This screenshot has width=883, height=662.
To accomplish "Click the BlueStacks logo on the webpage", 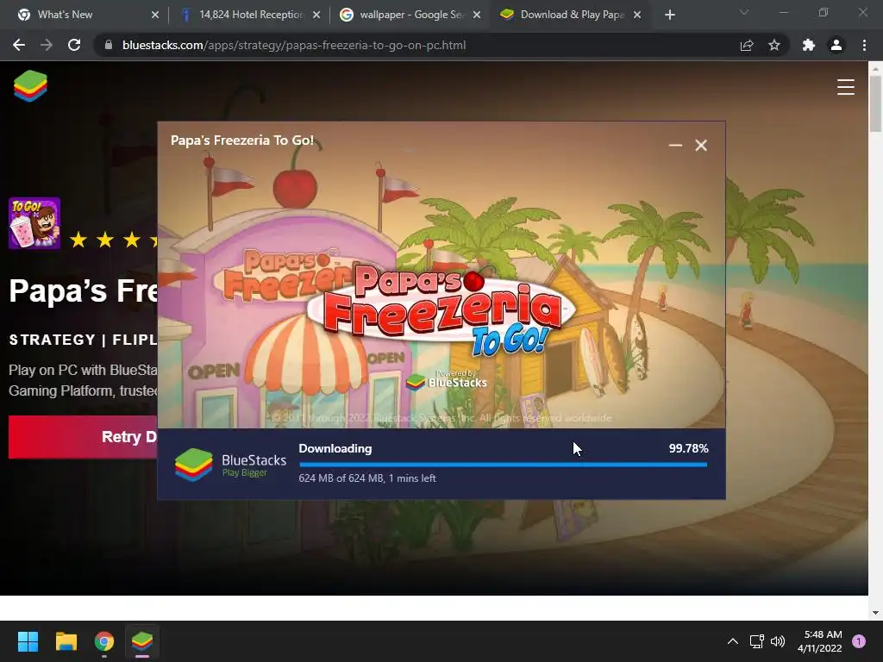I will [x=30, y=86].
